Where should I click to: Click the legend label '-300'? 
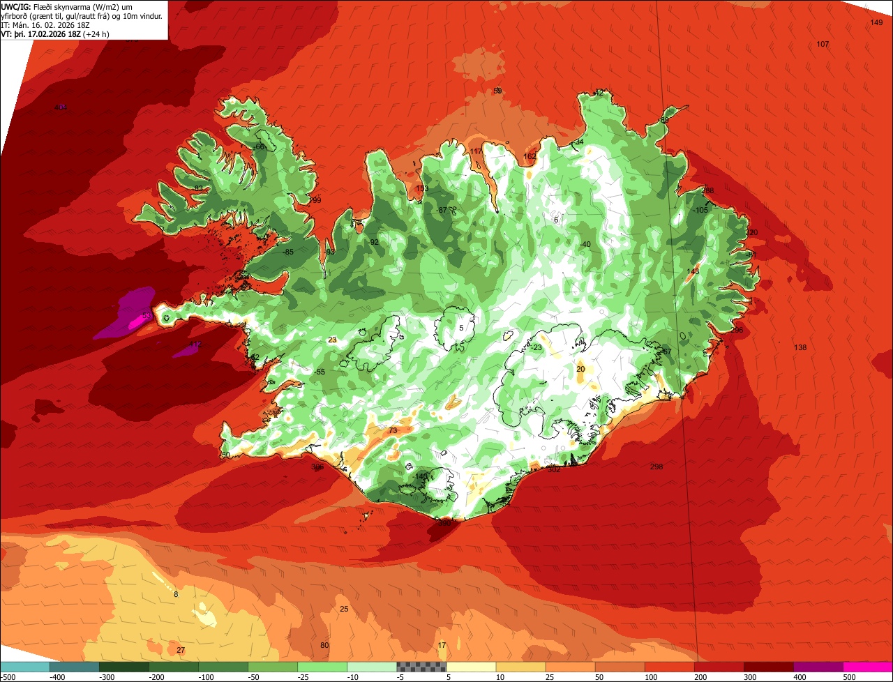click(106, 676)
